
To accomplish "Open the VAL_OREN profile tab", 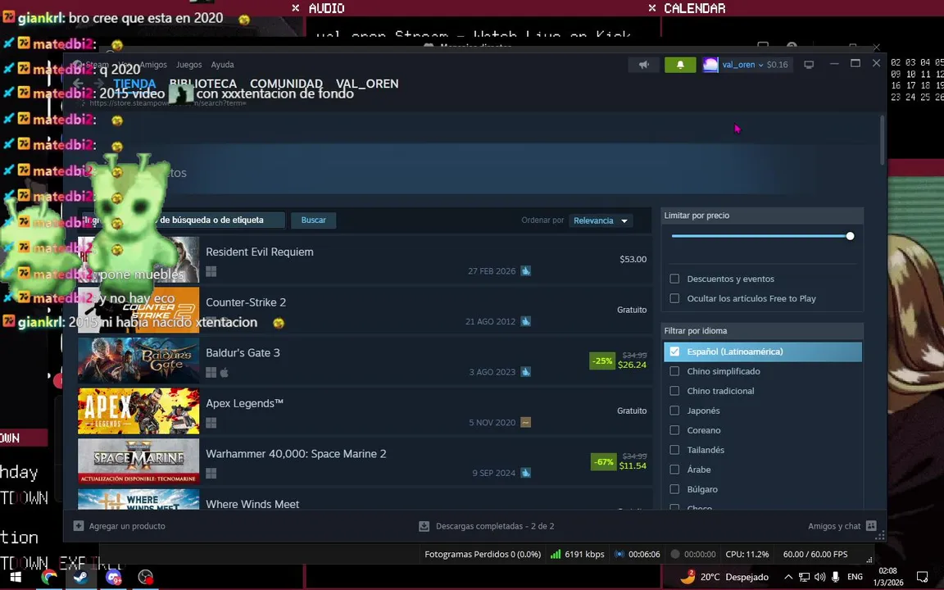I will tap(367, 84).
